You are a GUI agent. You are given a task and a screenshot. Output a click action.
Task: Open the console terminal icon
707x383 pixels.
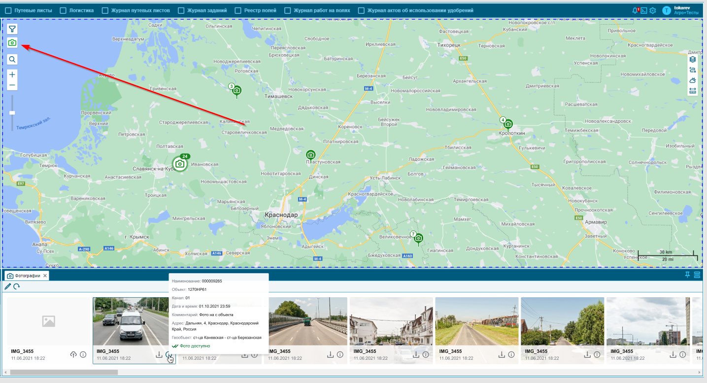(x=643, y=10)
